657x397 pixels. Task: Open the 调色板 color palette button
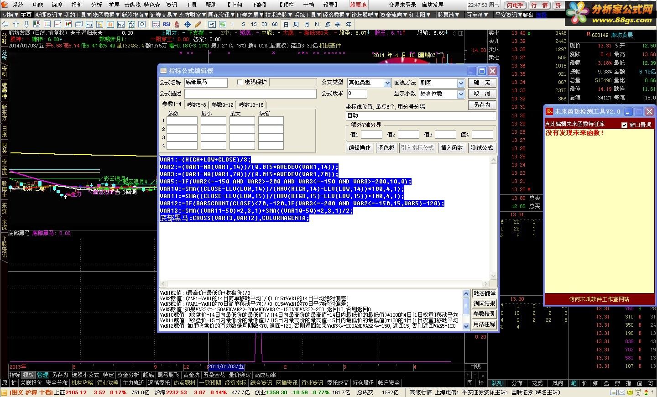[386, 148]
